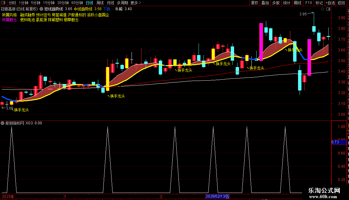Click the 中线趋势线: 3.56 value

[88, 9]
